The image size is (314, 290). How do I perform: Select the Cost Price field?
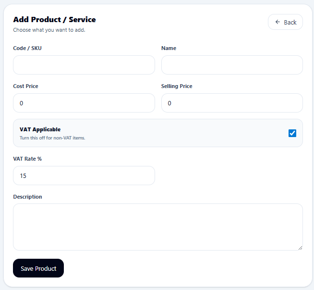pos(84,103)
